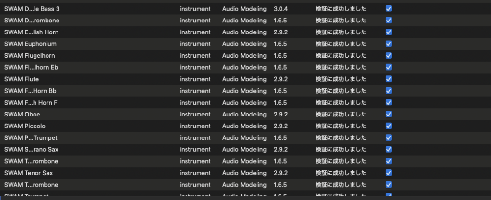This screenshot has height=200, width=491.
Task: Click the SWAM Tenor Sax name
Action: click(28, 173)
